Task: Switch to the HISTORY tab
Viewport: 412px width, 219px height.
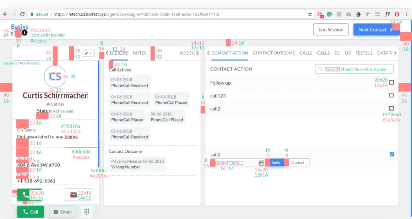Action: tap(119, 53)
